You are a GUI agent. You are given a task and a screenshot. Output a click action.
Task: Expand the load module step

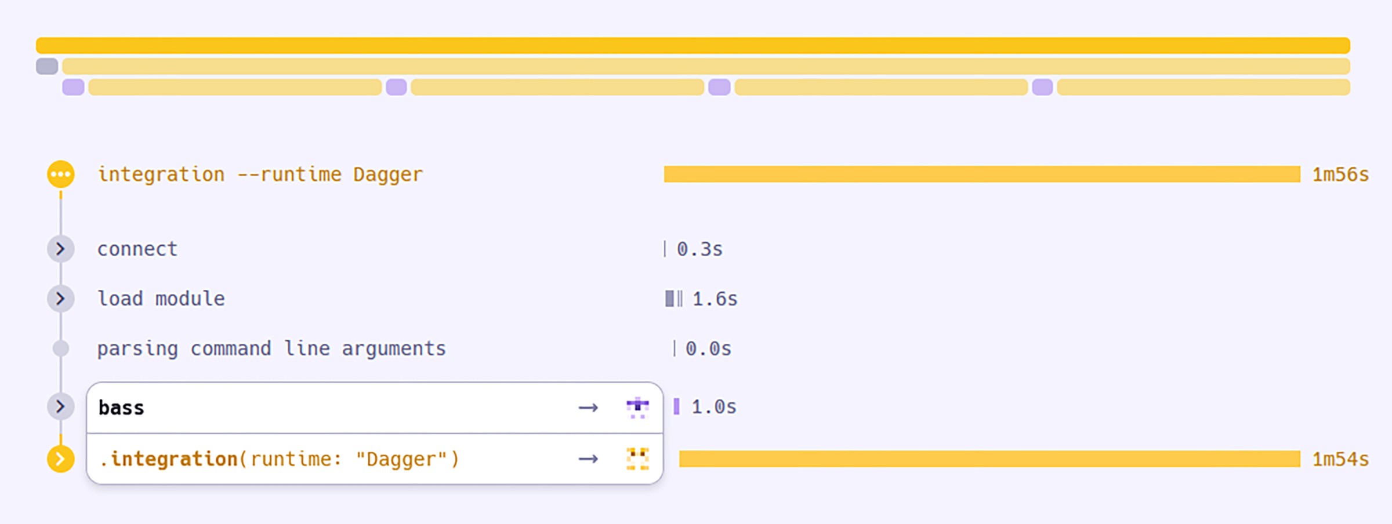60,299
